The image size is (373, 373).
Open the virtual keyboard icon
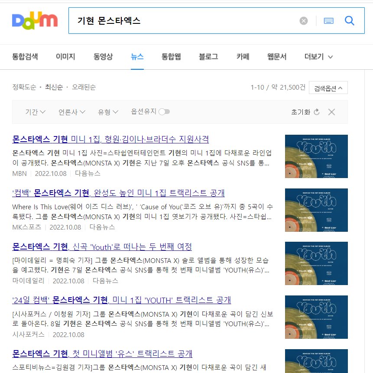click(329, 21)
